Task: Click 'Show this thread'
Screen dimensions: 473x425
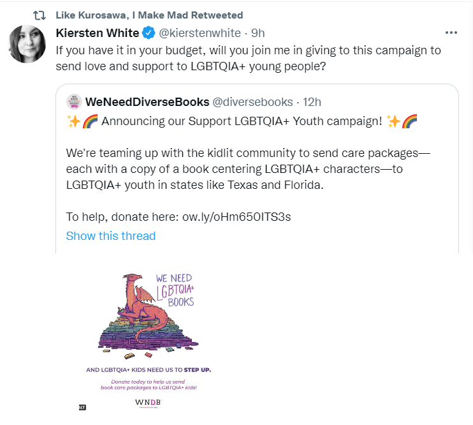Action: pyautogui.click(x=111, y=236)
